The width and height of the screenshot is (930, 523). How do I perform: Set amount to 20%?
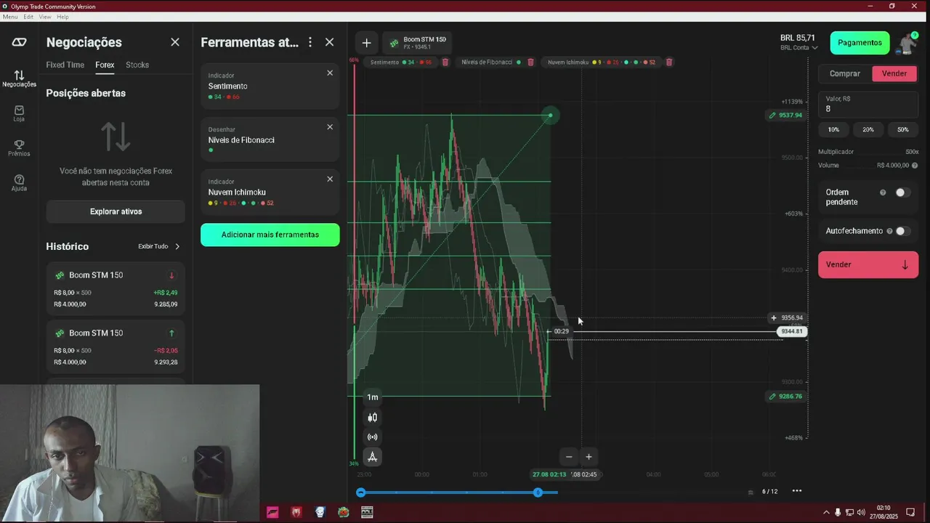[868, 129]
